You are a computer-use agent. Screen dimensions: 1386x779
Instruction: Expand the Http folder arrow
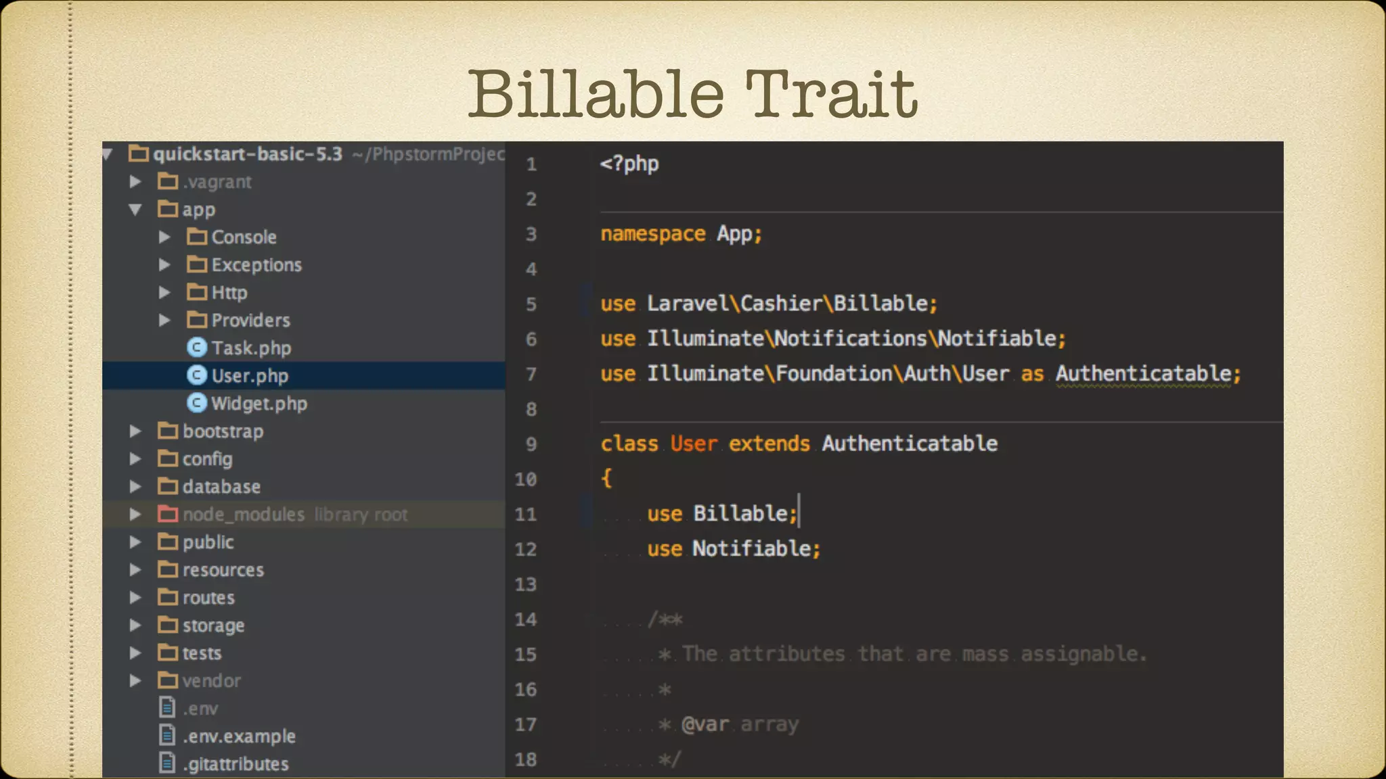[164, 293]
